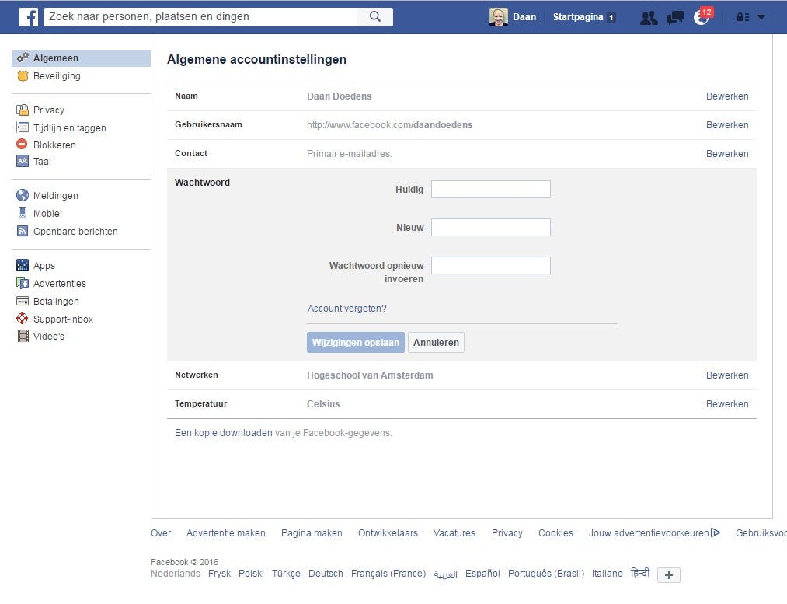This screenshot has height=604, width=787.
Task: Switch language to Español
Action: click(482, 574)
